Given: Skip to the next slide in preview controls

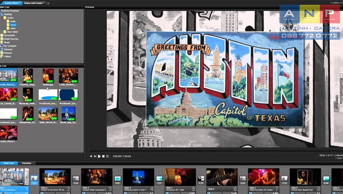Looking at the screenshot, I should (x=95, y=156).
